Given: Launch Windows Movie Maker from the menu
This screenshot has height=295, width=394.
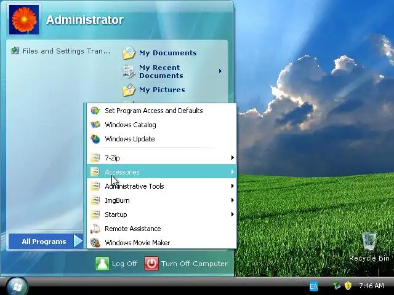Looking at the screenshot, I should point(161,243).
